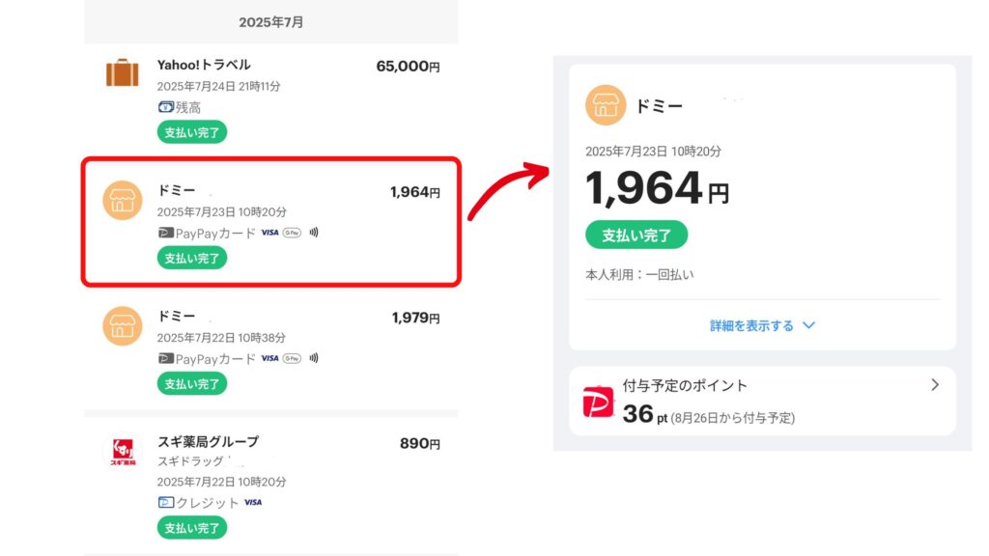Screen dimensions: 989x556
Task: Click the クレジット card icon in the スギ薬局 row
Action: coord(165,502)
